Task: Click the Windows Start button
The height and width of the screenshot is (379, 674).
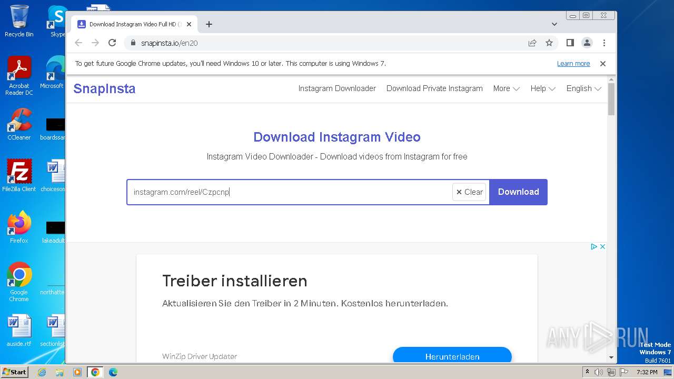Action: coord(14,372)
